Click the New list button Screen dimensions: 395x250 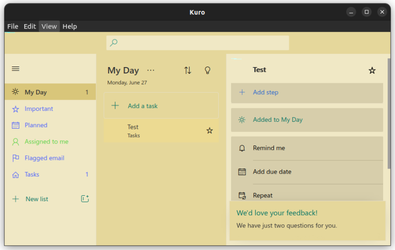[37, 199]
